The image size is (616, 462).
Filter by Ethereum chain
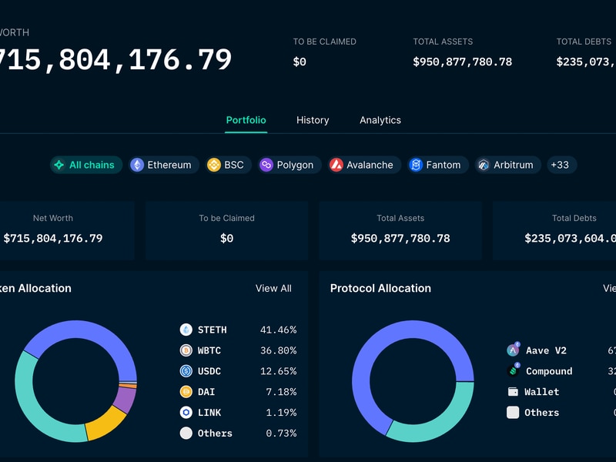[163, 165]
